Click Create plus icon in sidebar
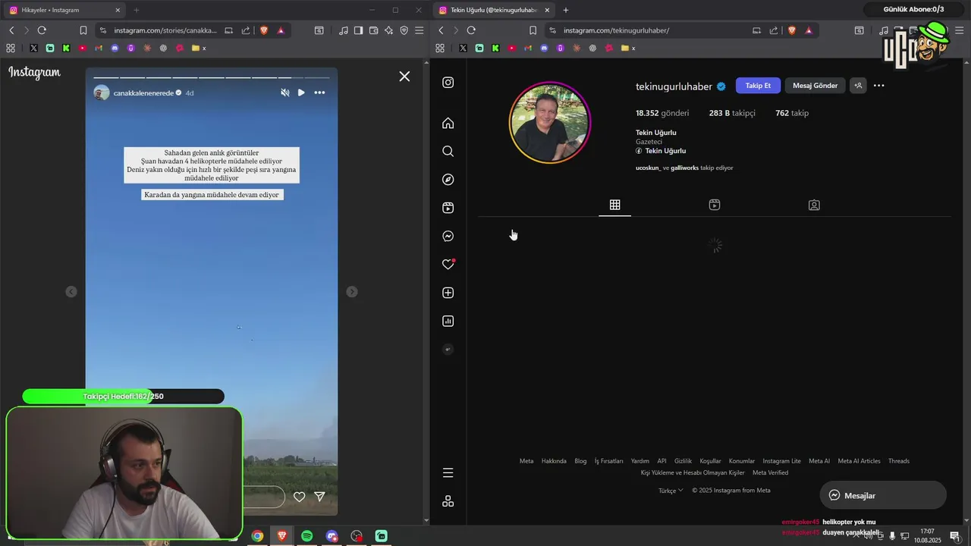The height and width of the screenshot is (546, 971). coord(448,293)
